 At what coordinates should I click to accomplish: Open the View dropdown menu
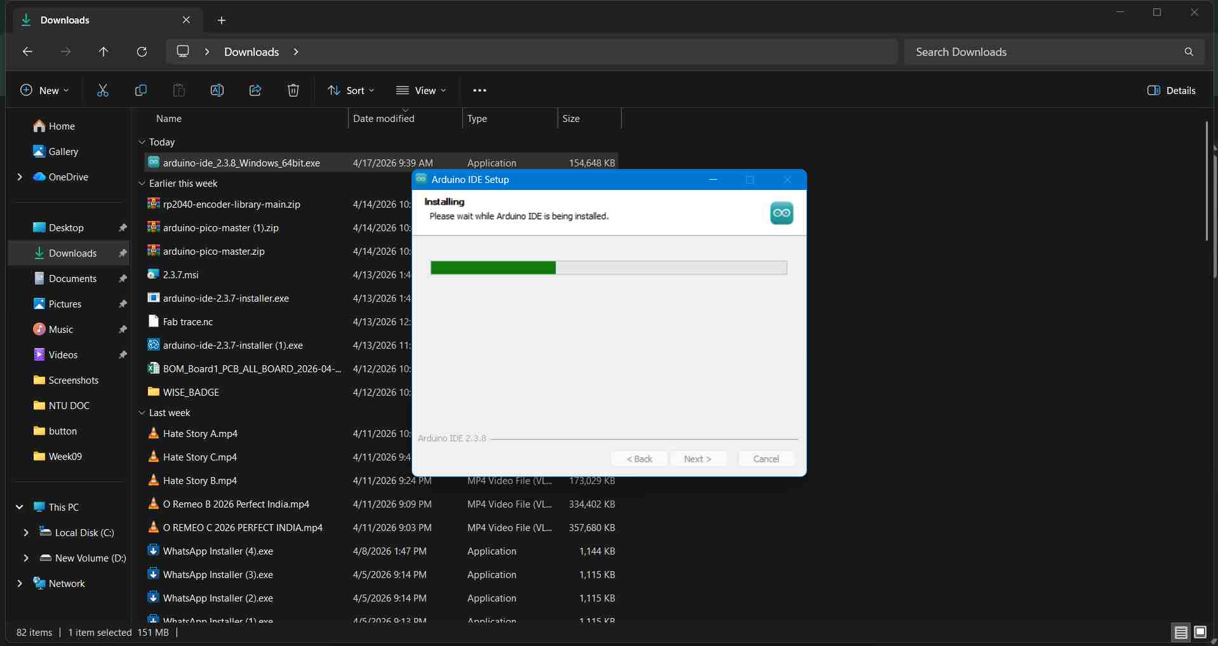coord(420,90)
